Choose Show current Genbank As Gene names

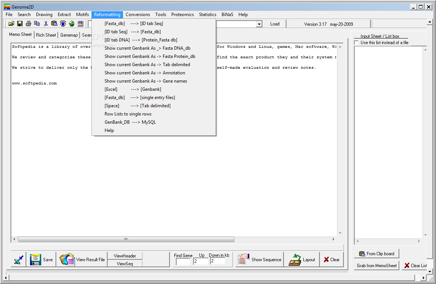[154, 81]
